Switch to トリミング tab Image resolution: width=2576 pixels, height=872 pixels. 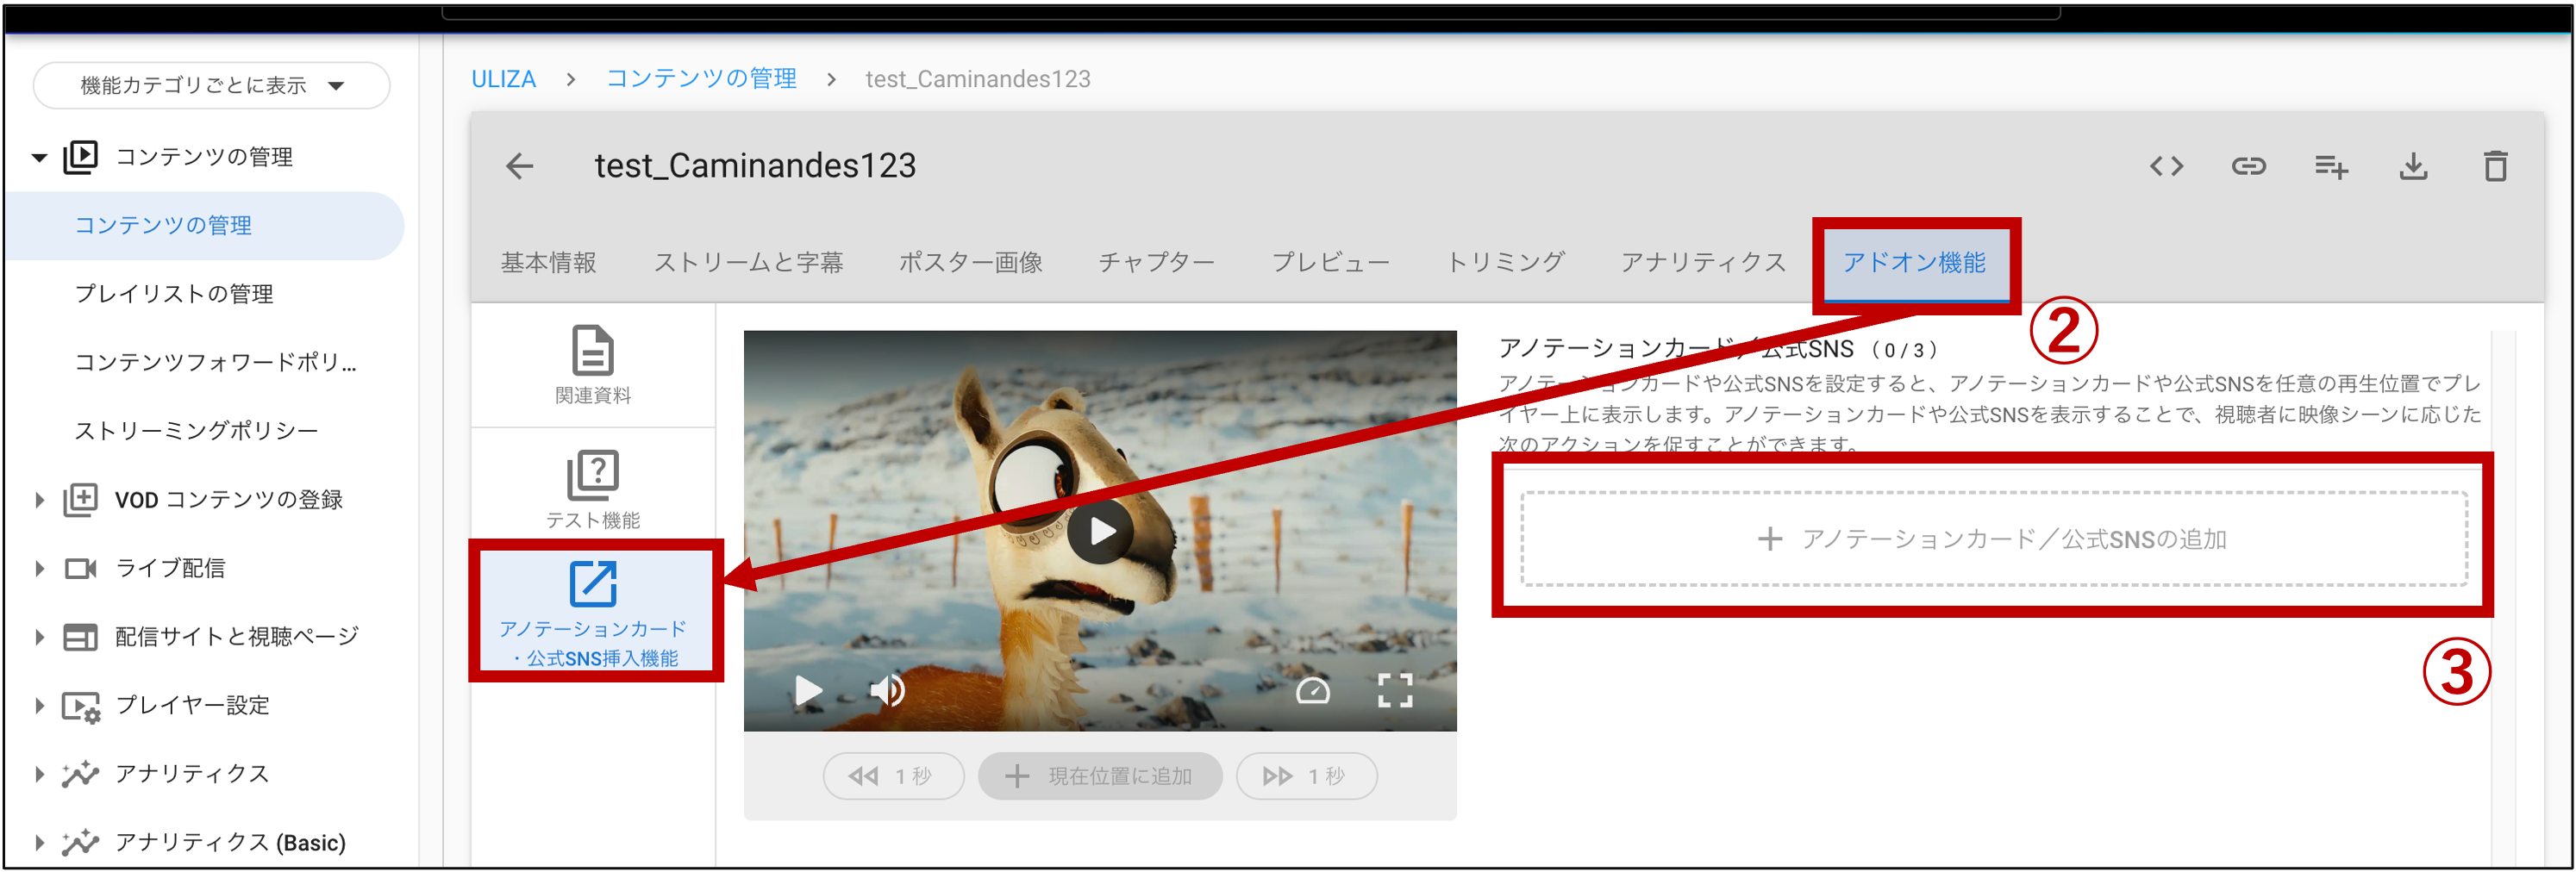tap(1505, 262)
